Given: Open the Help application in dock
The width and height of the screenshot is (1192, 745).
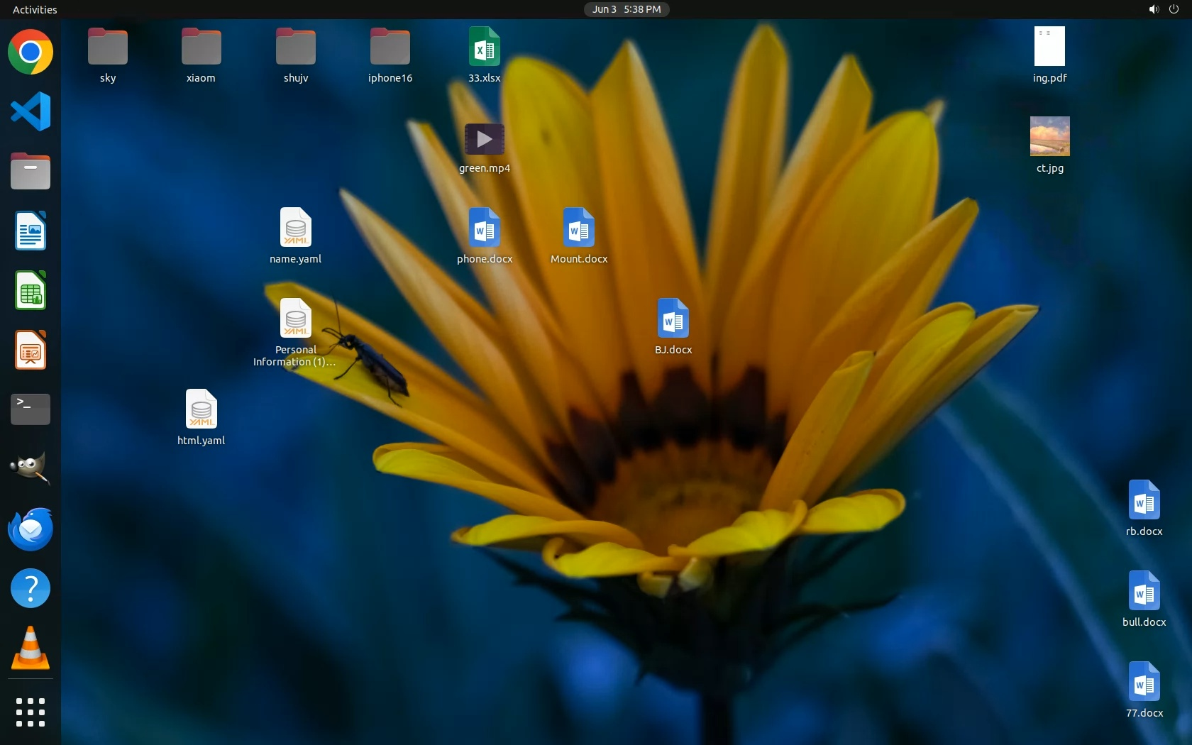Looking at the screenshot, I should tap(31, 588).
